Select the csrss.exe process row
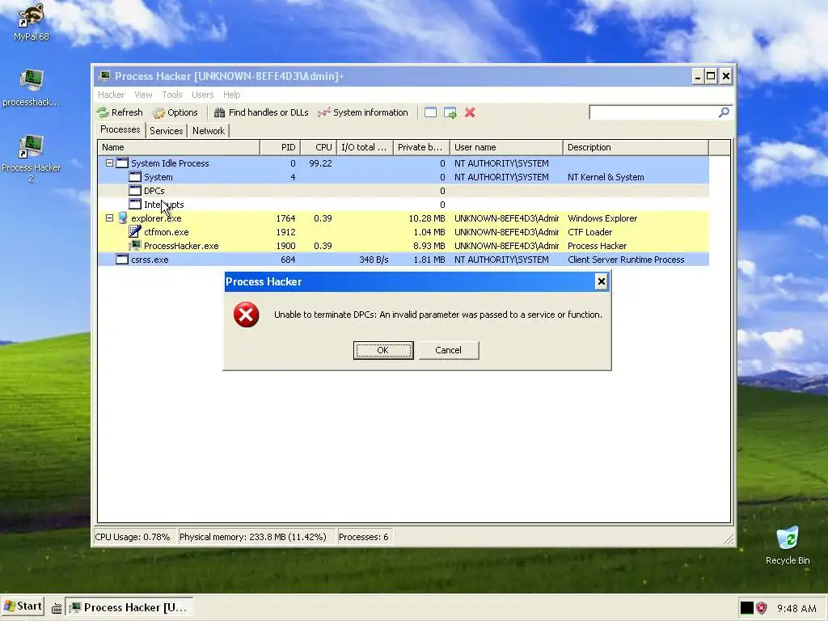 [x=403, y=260]
